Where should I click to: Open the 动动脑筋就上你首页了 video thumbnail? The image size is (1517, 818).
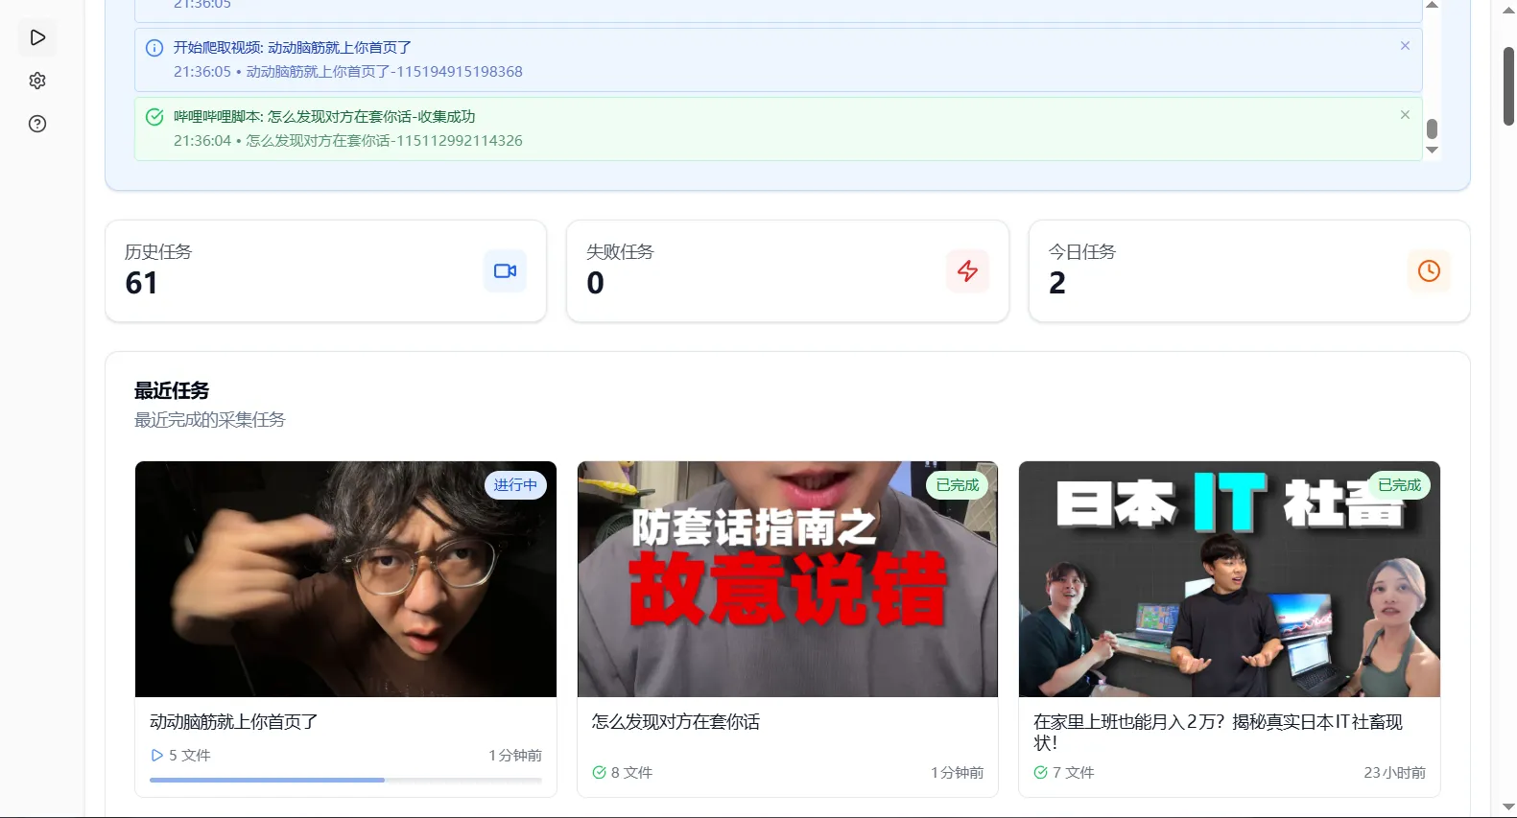(x=345, y=579)
